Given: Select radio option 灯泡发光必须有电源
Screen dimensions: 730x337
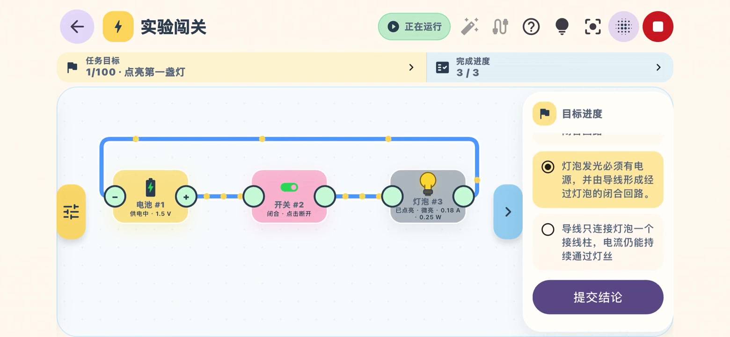Looking at the screenshot, I should 598,180.
